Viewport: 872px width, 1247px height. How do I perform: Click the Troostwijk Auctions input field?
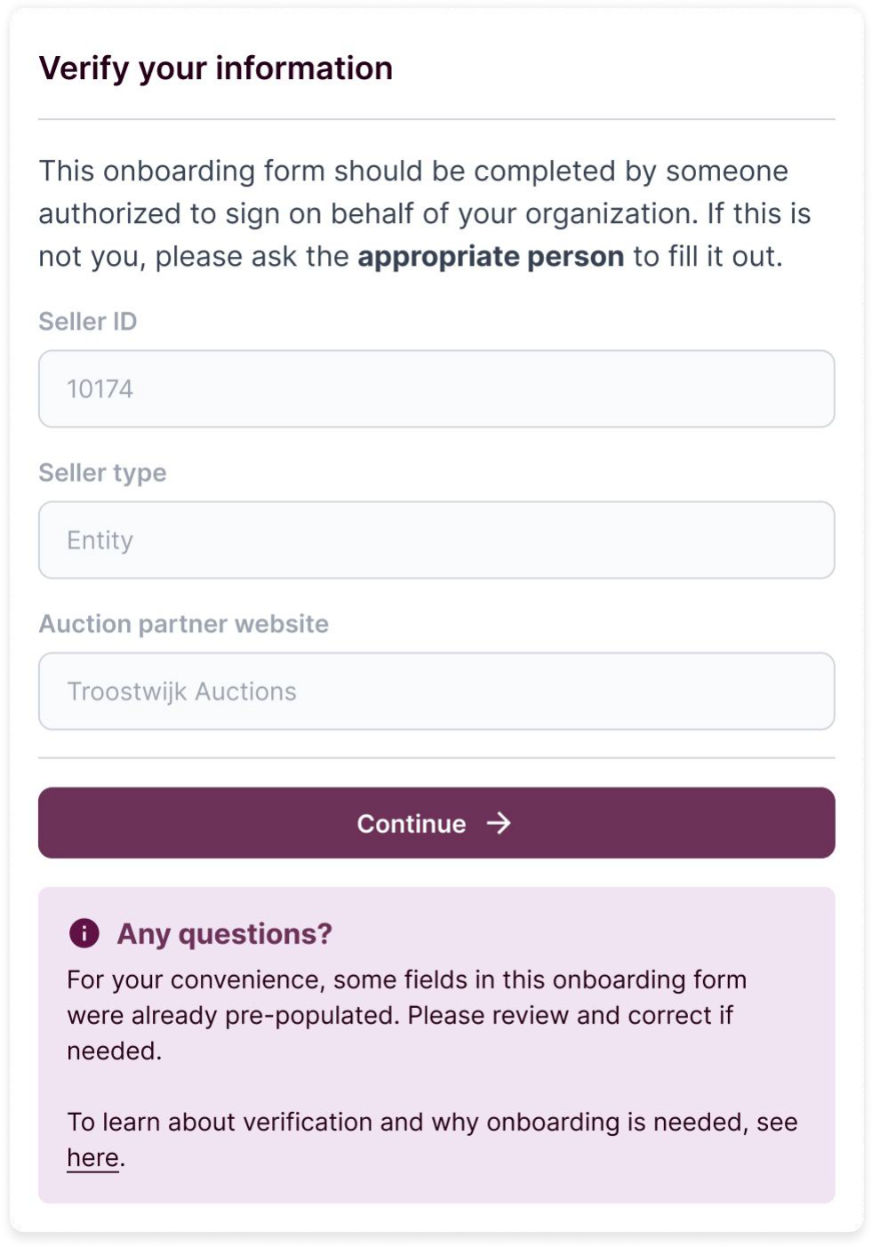pos(436,691)
